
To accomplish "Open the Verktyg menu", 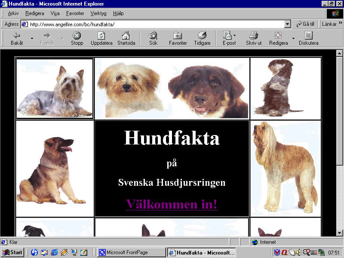I will pyautogui.click(x=98, y=13).
